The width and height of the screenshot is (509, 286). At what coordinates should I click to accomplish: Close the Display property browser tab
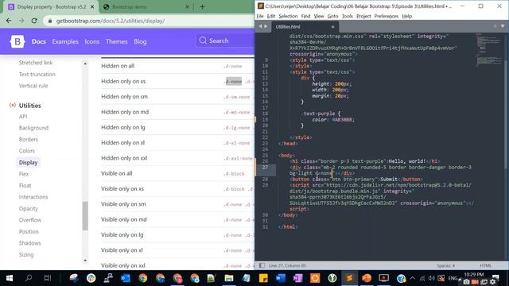[92, 7]
